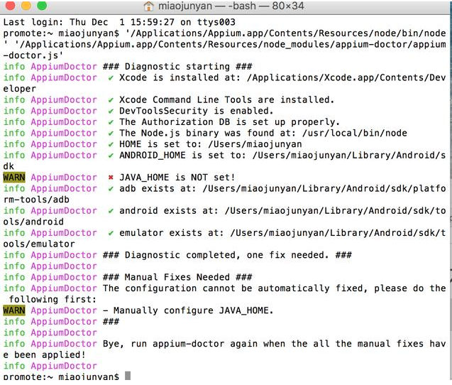Click the yellow minimize window button
The height and width of the screenshot is (385, 452).
[23, 6]
